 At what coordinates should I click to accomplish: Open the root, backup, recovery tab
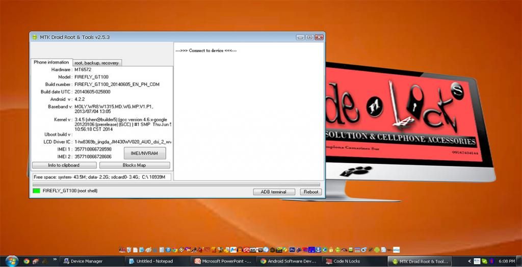(x=97, y=63)
